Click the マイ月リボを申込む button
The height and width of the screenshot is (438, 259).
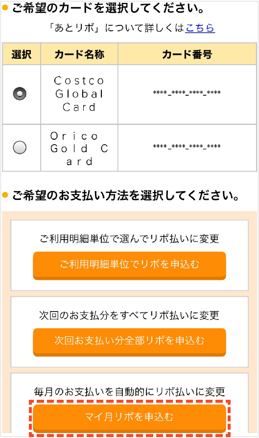click(x=129, y=418)
